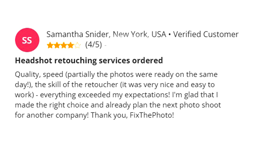Click the small dash after the rating

106,45
